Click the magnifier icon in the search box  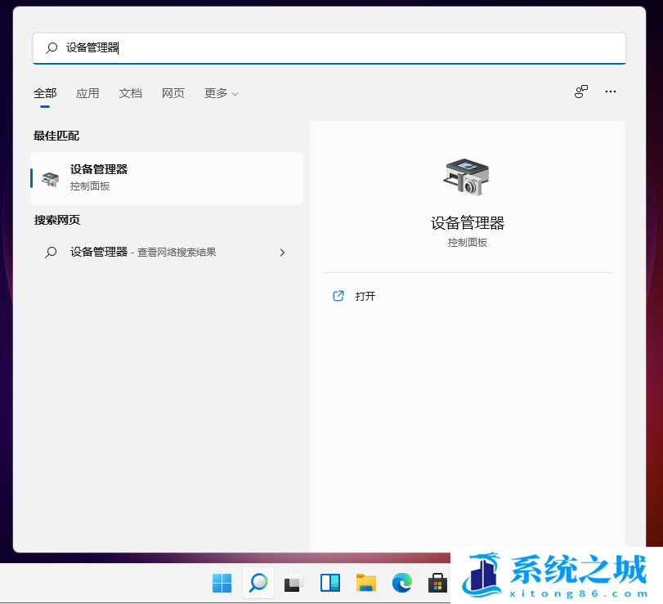[50, 48]
